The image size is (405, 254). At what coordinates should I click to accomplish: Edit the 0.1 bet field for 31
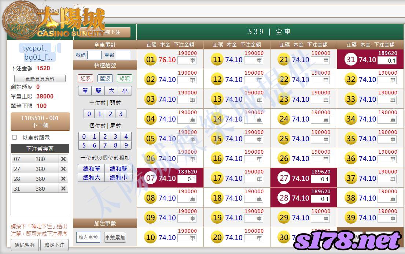point(387,61)
